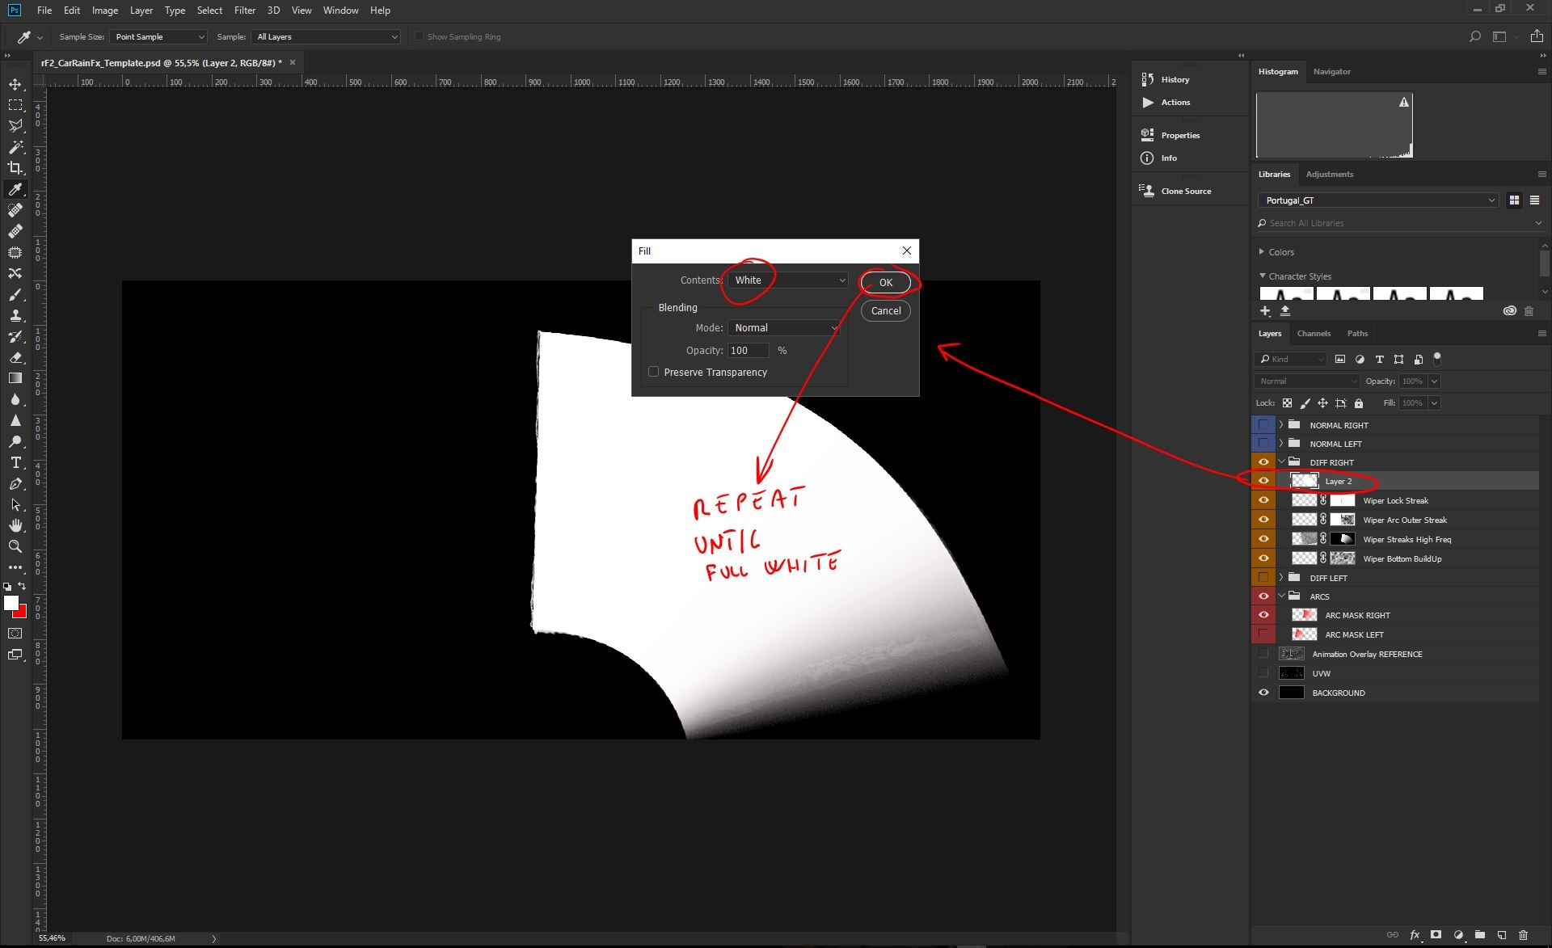Open the Image menu
This screenshot has width=1552, height=948.
[105, 11]
